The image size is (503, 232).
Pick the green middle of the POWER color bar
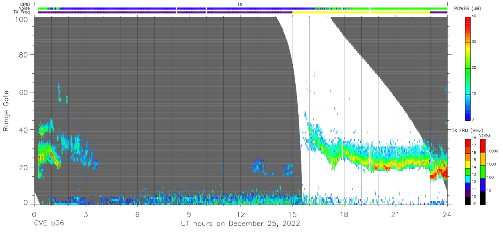468,68
